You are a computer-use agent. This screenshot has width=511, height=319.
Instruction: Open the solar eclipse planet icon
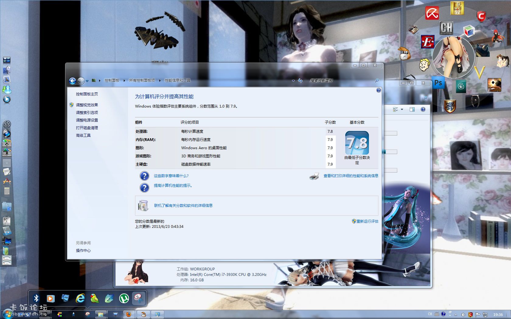[x=494, y=85]
